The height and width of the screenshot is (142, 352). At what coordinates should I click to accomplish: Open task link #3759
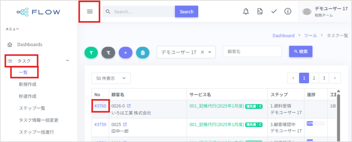[100, 125]
